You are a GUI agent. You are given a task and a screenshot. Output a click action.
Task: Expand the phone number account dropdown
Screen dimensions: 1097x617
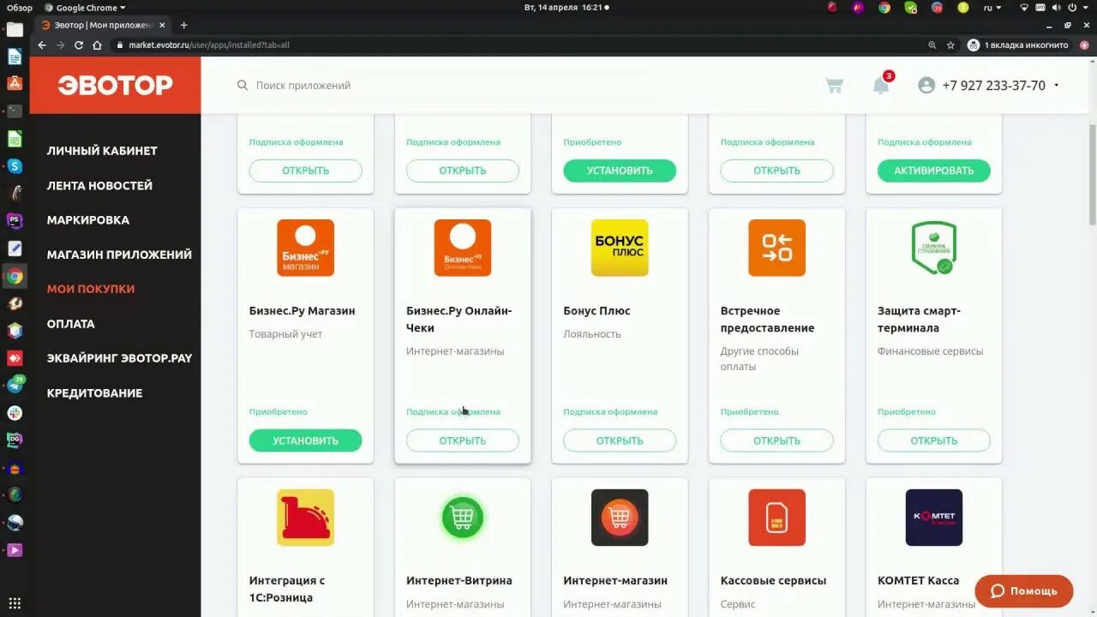1057,86
